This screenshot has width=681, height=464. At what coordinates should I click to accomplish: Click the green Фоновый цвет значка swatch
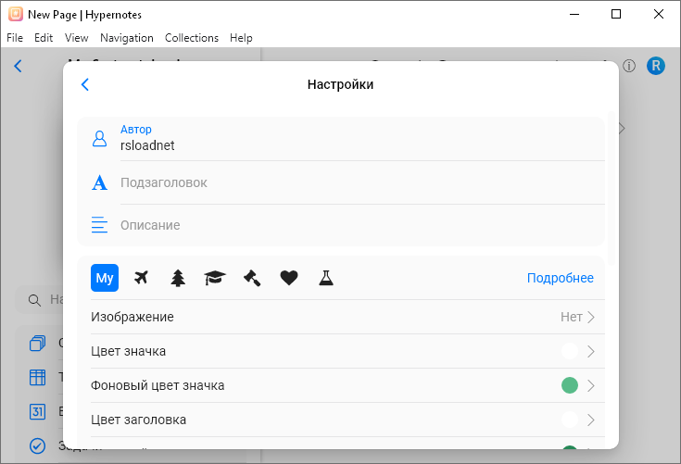click(570, 385)
